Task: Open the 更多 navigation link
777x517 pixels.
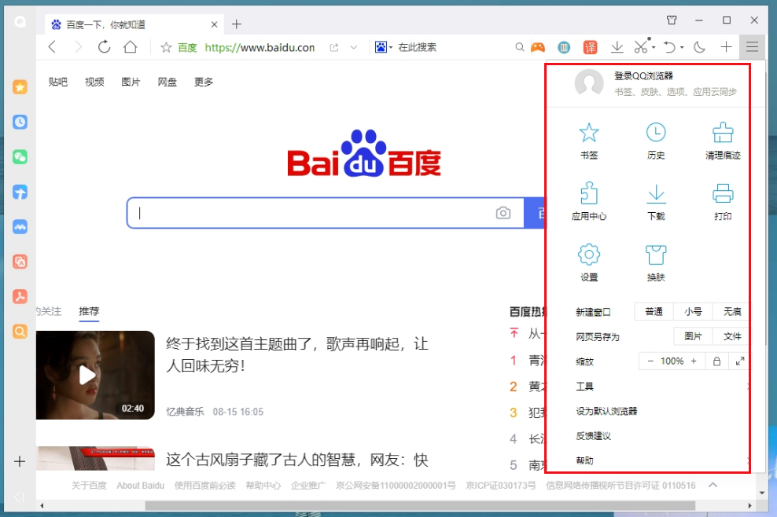Action: 204,82
